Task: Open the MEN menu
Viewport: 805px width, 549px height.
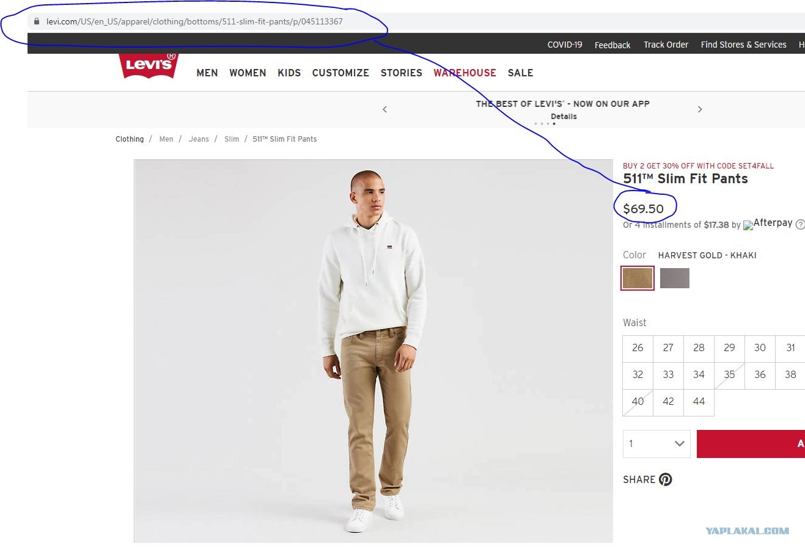Action: [x=207, y=73]
